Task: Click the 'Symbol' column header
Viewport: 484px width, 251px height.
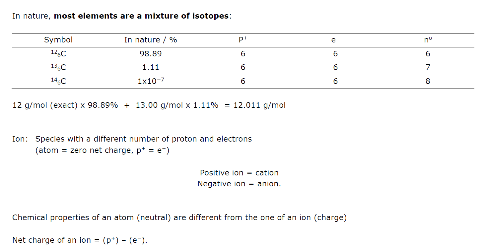Action: 58,40
